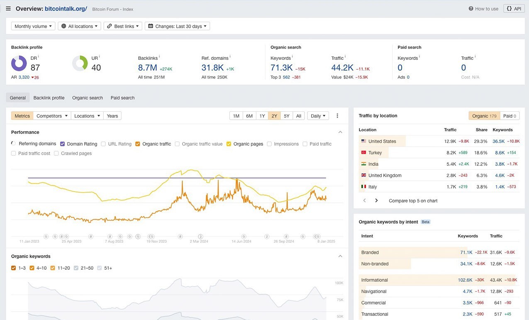The height and width of the screenshot is (320, 529).
Task: Click the Backlinks info icon
Action: tap(159, 57)
